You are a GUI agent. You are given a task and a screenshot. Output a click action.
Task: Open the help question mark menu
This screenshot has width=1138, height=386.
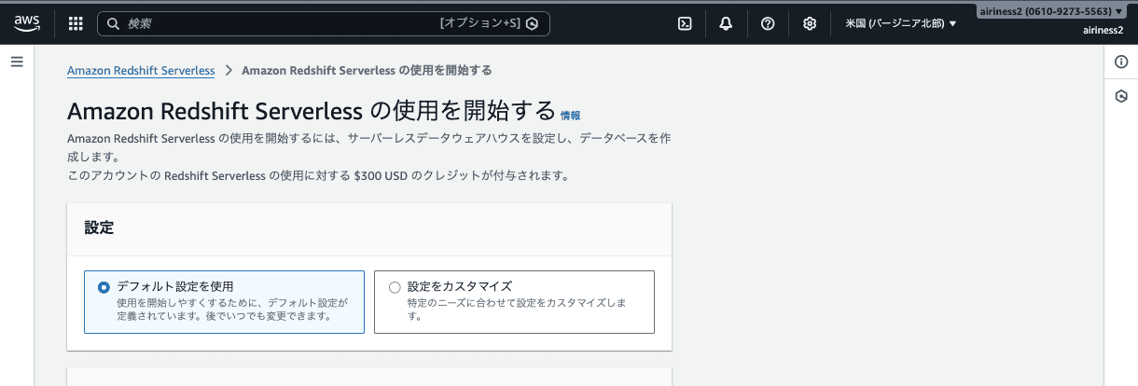tap(768, 23)
